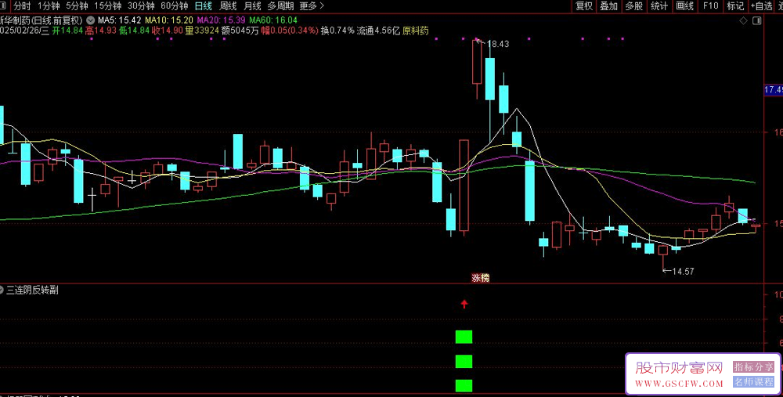The height and width of the screenshot is (397, 783).
Task: Switch to the 日线 daily tab
Action: coord(204,6)
